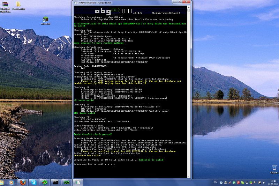This screenshot has width=279, height=186.
Task: Click the green ICQ flower taskbar icon
Action: coord(44,182)
